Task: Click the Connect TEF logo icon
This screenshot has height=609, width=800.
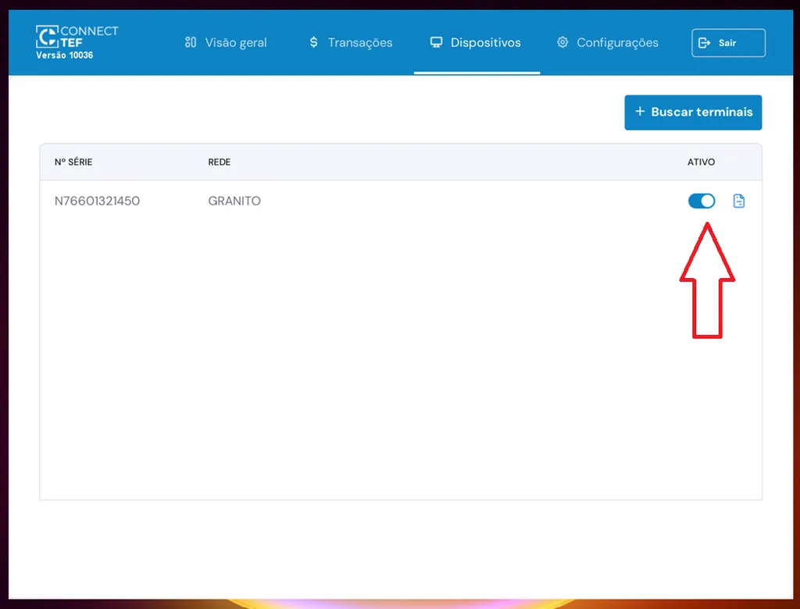Action: click(47, 37)
